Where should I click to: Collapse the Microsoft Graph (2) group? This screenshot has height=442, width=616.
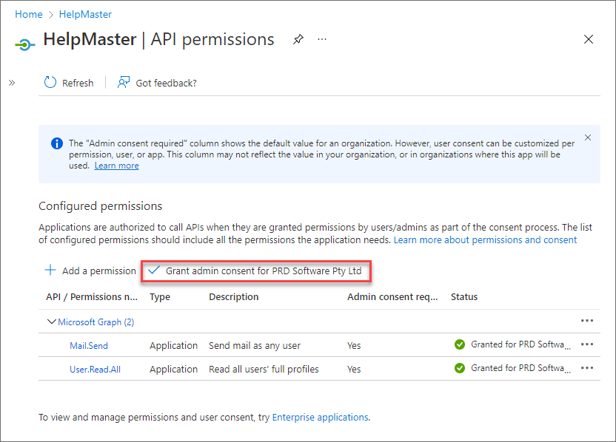tap(51, 322)
